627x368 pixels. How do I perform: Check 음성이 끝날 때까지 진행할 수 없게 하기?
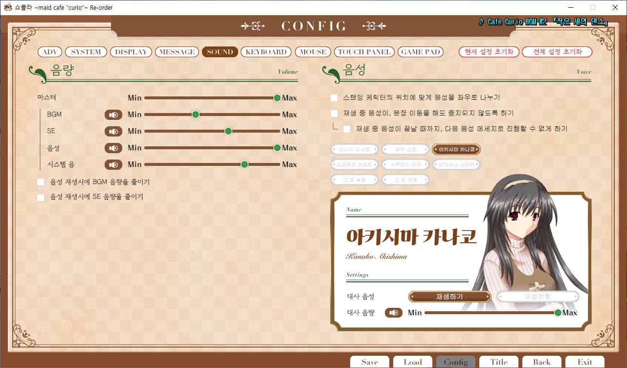[x=347, y=129]
